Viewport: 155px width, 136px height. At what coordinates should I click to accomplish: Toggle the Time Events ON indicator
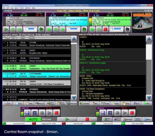tap(4, 123)
